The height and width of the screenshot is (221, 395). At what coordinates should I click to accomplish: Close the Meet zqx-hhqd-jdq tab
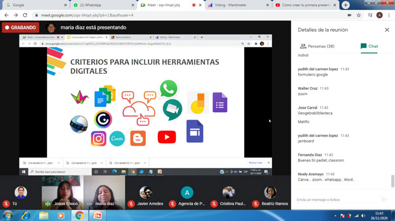[x=200, y=5]
